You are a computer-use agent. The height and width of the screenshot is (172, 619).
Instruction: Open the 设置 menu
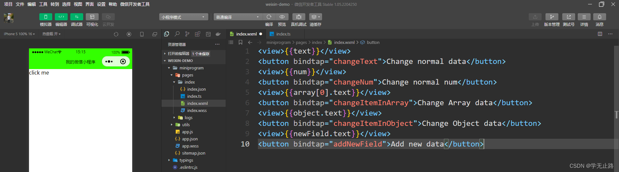[x=101, y=4]
